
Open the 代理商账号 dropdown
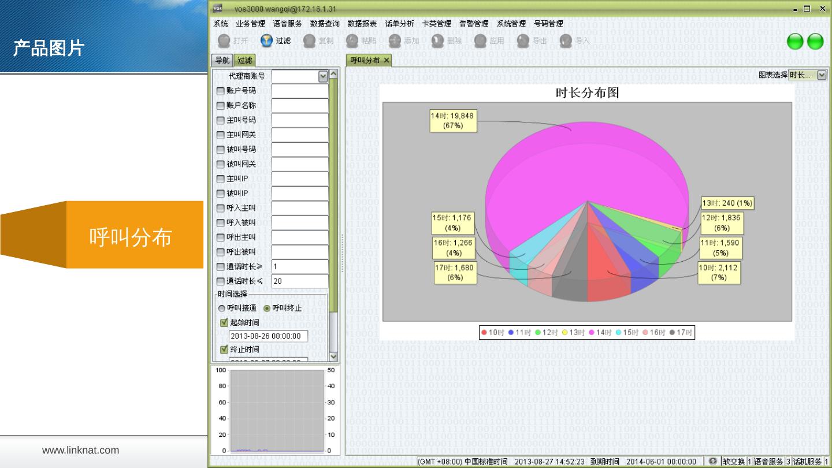(323, 76)
